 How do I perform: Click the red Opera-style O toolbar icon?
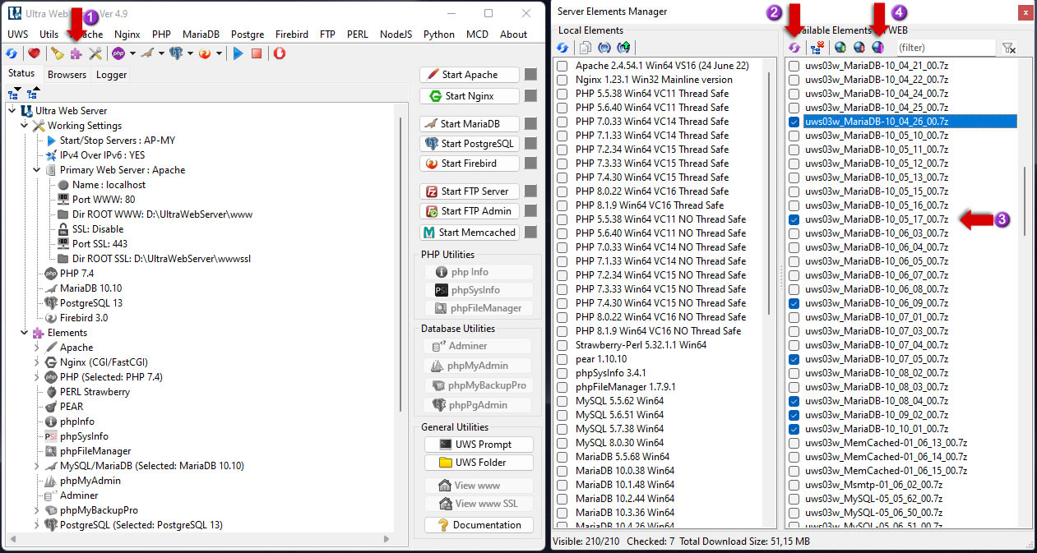(x=280, y=53)
